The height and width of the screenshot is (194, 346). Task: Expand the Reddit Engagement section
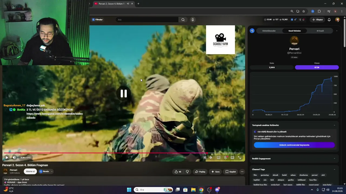click(x=334, y=158)
